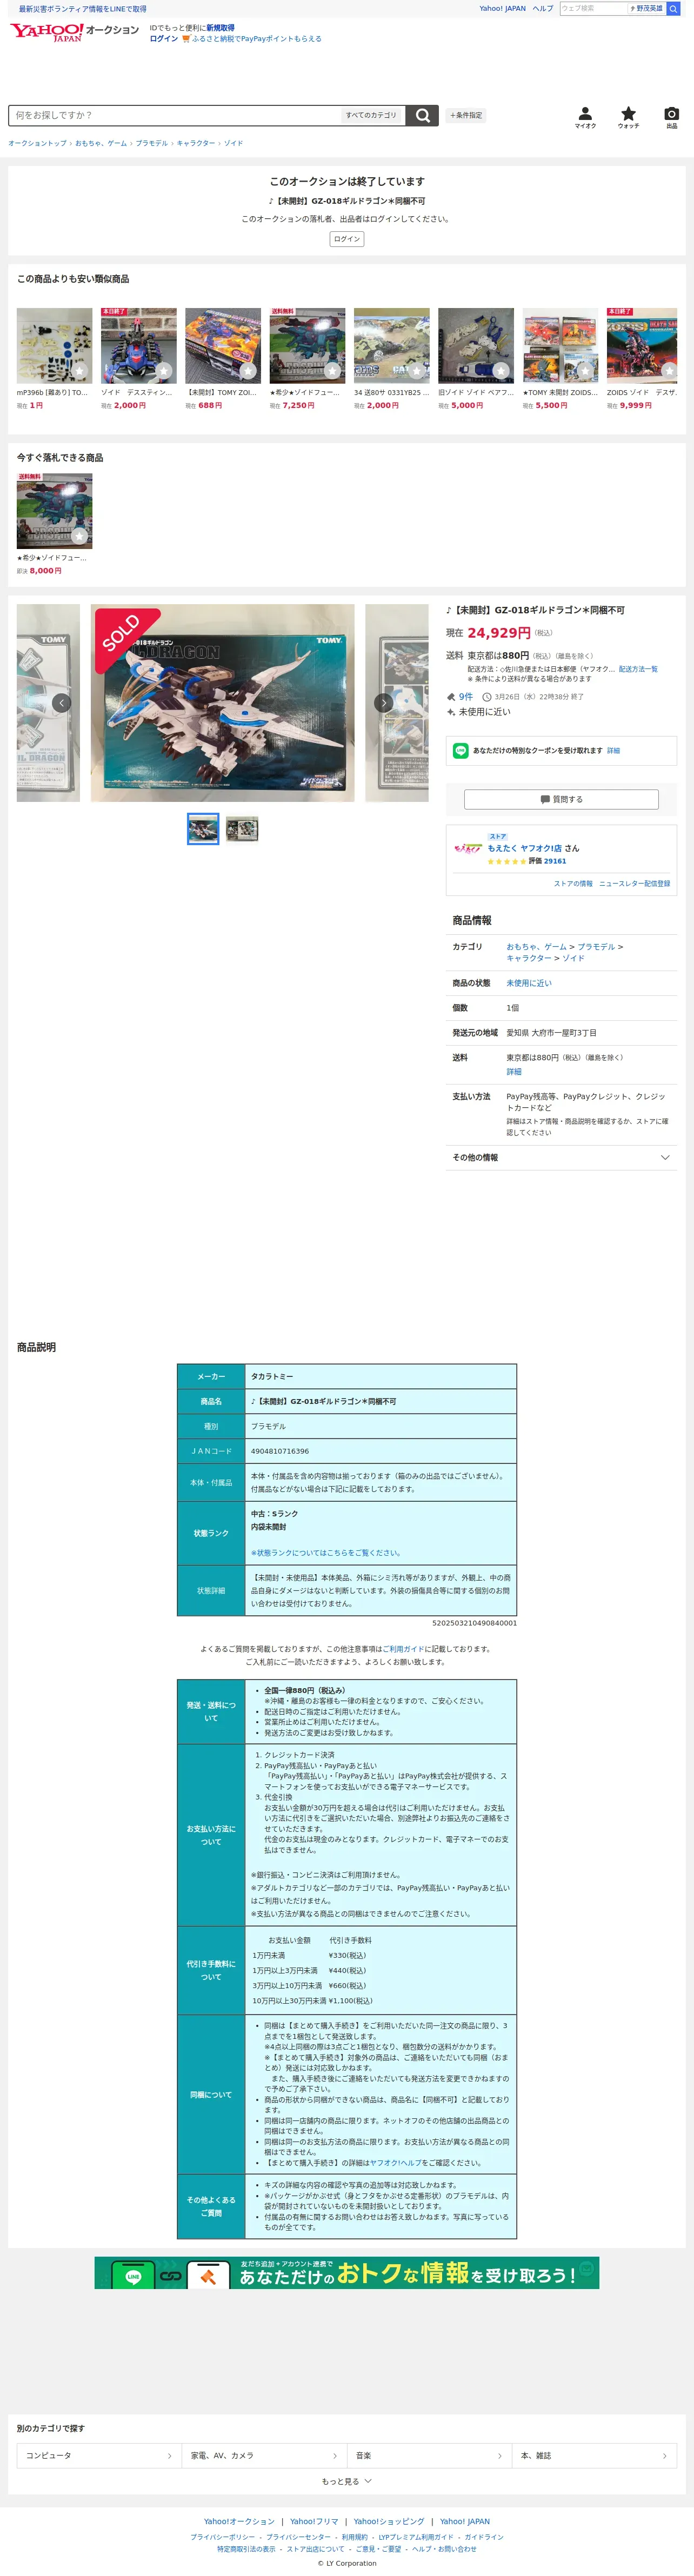Click 詳細 link in coupon banner

(613, 751)
